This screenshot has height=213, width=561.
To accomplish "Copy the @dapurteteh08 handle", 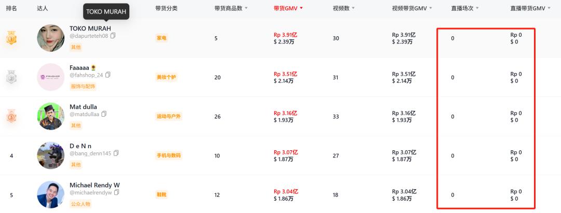I will pyautogui.click(x=113, y=36).
